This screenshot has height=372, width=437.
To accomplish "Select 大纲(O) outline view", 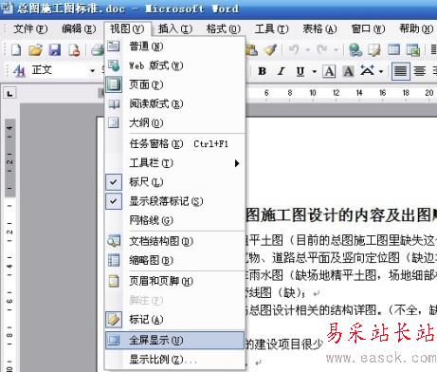I will [x=174, y=122].
